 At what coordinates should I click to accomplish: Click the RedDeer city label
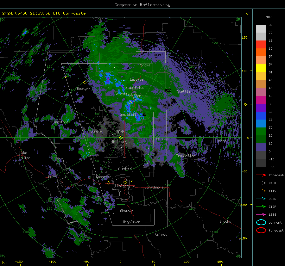pos(134,96)
